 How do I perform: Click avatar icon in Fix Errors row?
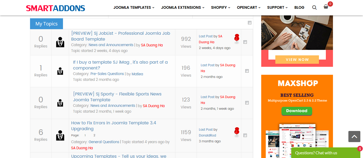pyautogui.click(x=60, y=135)
